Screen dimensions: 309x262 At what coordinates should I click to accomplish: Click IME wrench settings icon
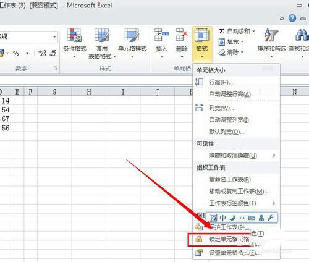[270, 218]
